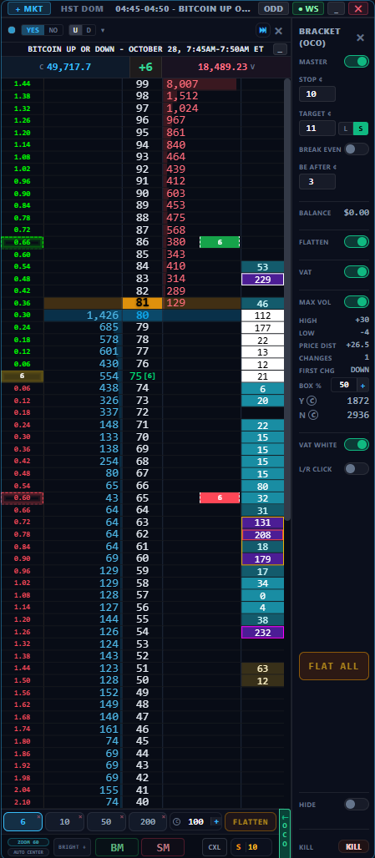Open the dropdown arrow next to U/D
The height and width of the screenshot is (858, 375).
point(103,30)
